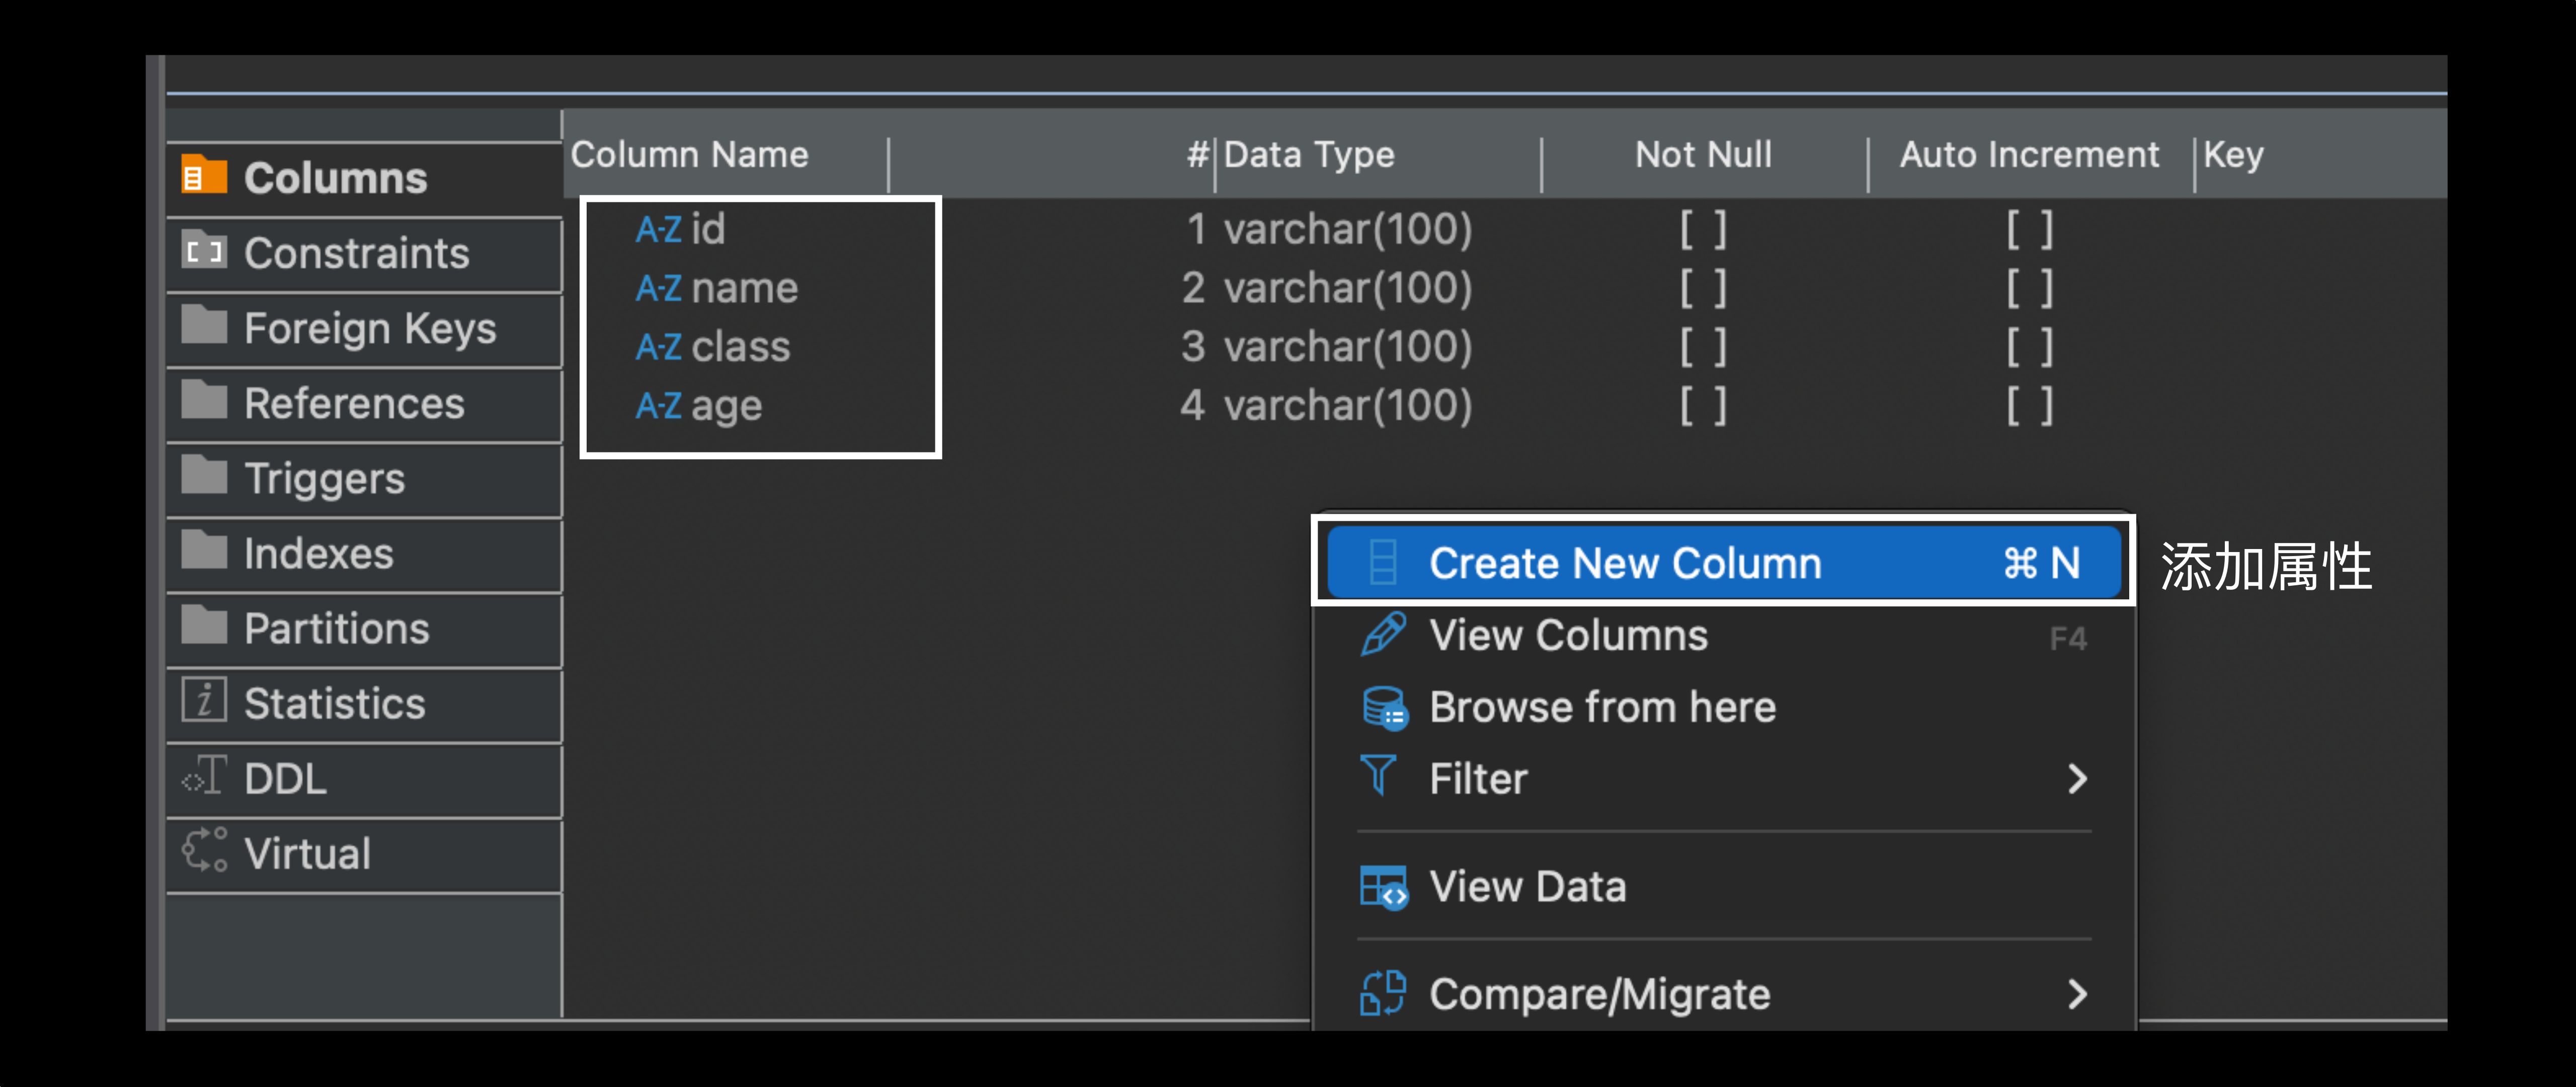The width and height of the screenshot is (2576, 1087).
Task: Click the Virtual tab icon
Action: click(204, 851)
